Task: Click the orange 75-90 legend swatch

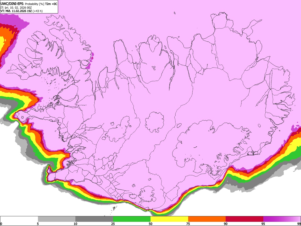Action: [x=207, y=219]
